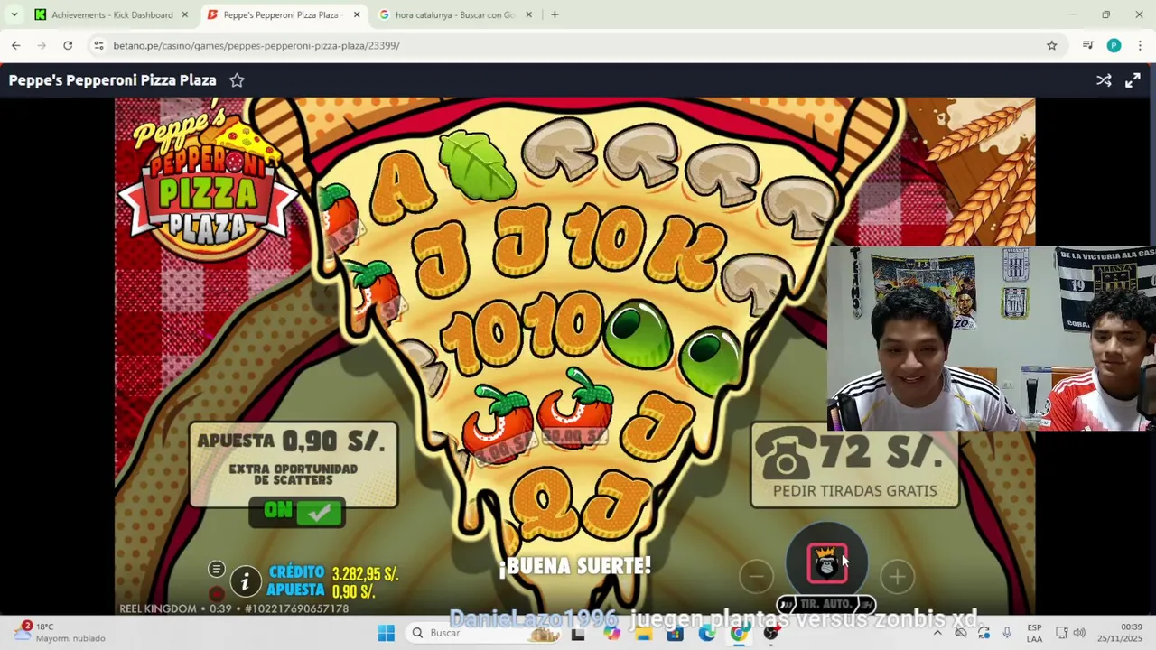1156x650 pixels.
Task: Click the CRÉDITO value 3.282,95 S/.
Action: pyautogui.click(x=365, y=574)
